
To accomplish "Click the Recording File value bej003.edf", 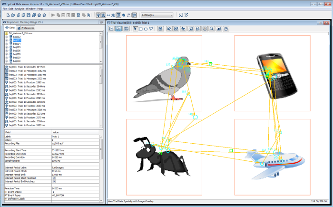I will (58, 143).
